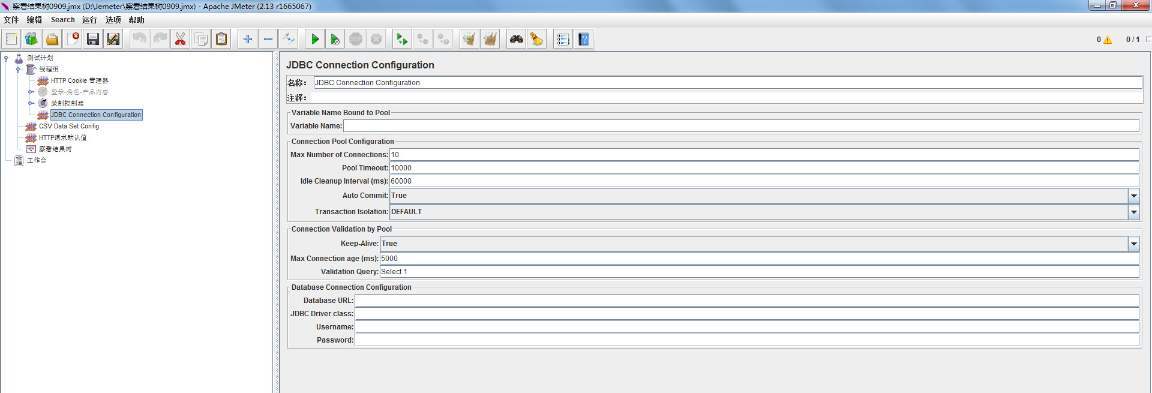1152x393 pixels.
Task: Click the Remote Start All icon
Action: (x=403, y=39)
